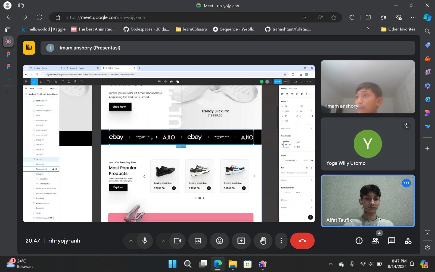Open the profile avatar icon
The width and height of the screenshot is (435, 272).
click(8, 5)
